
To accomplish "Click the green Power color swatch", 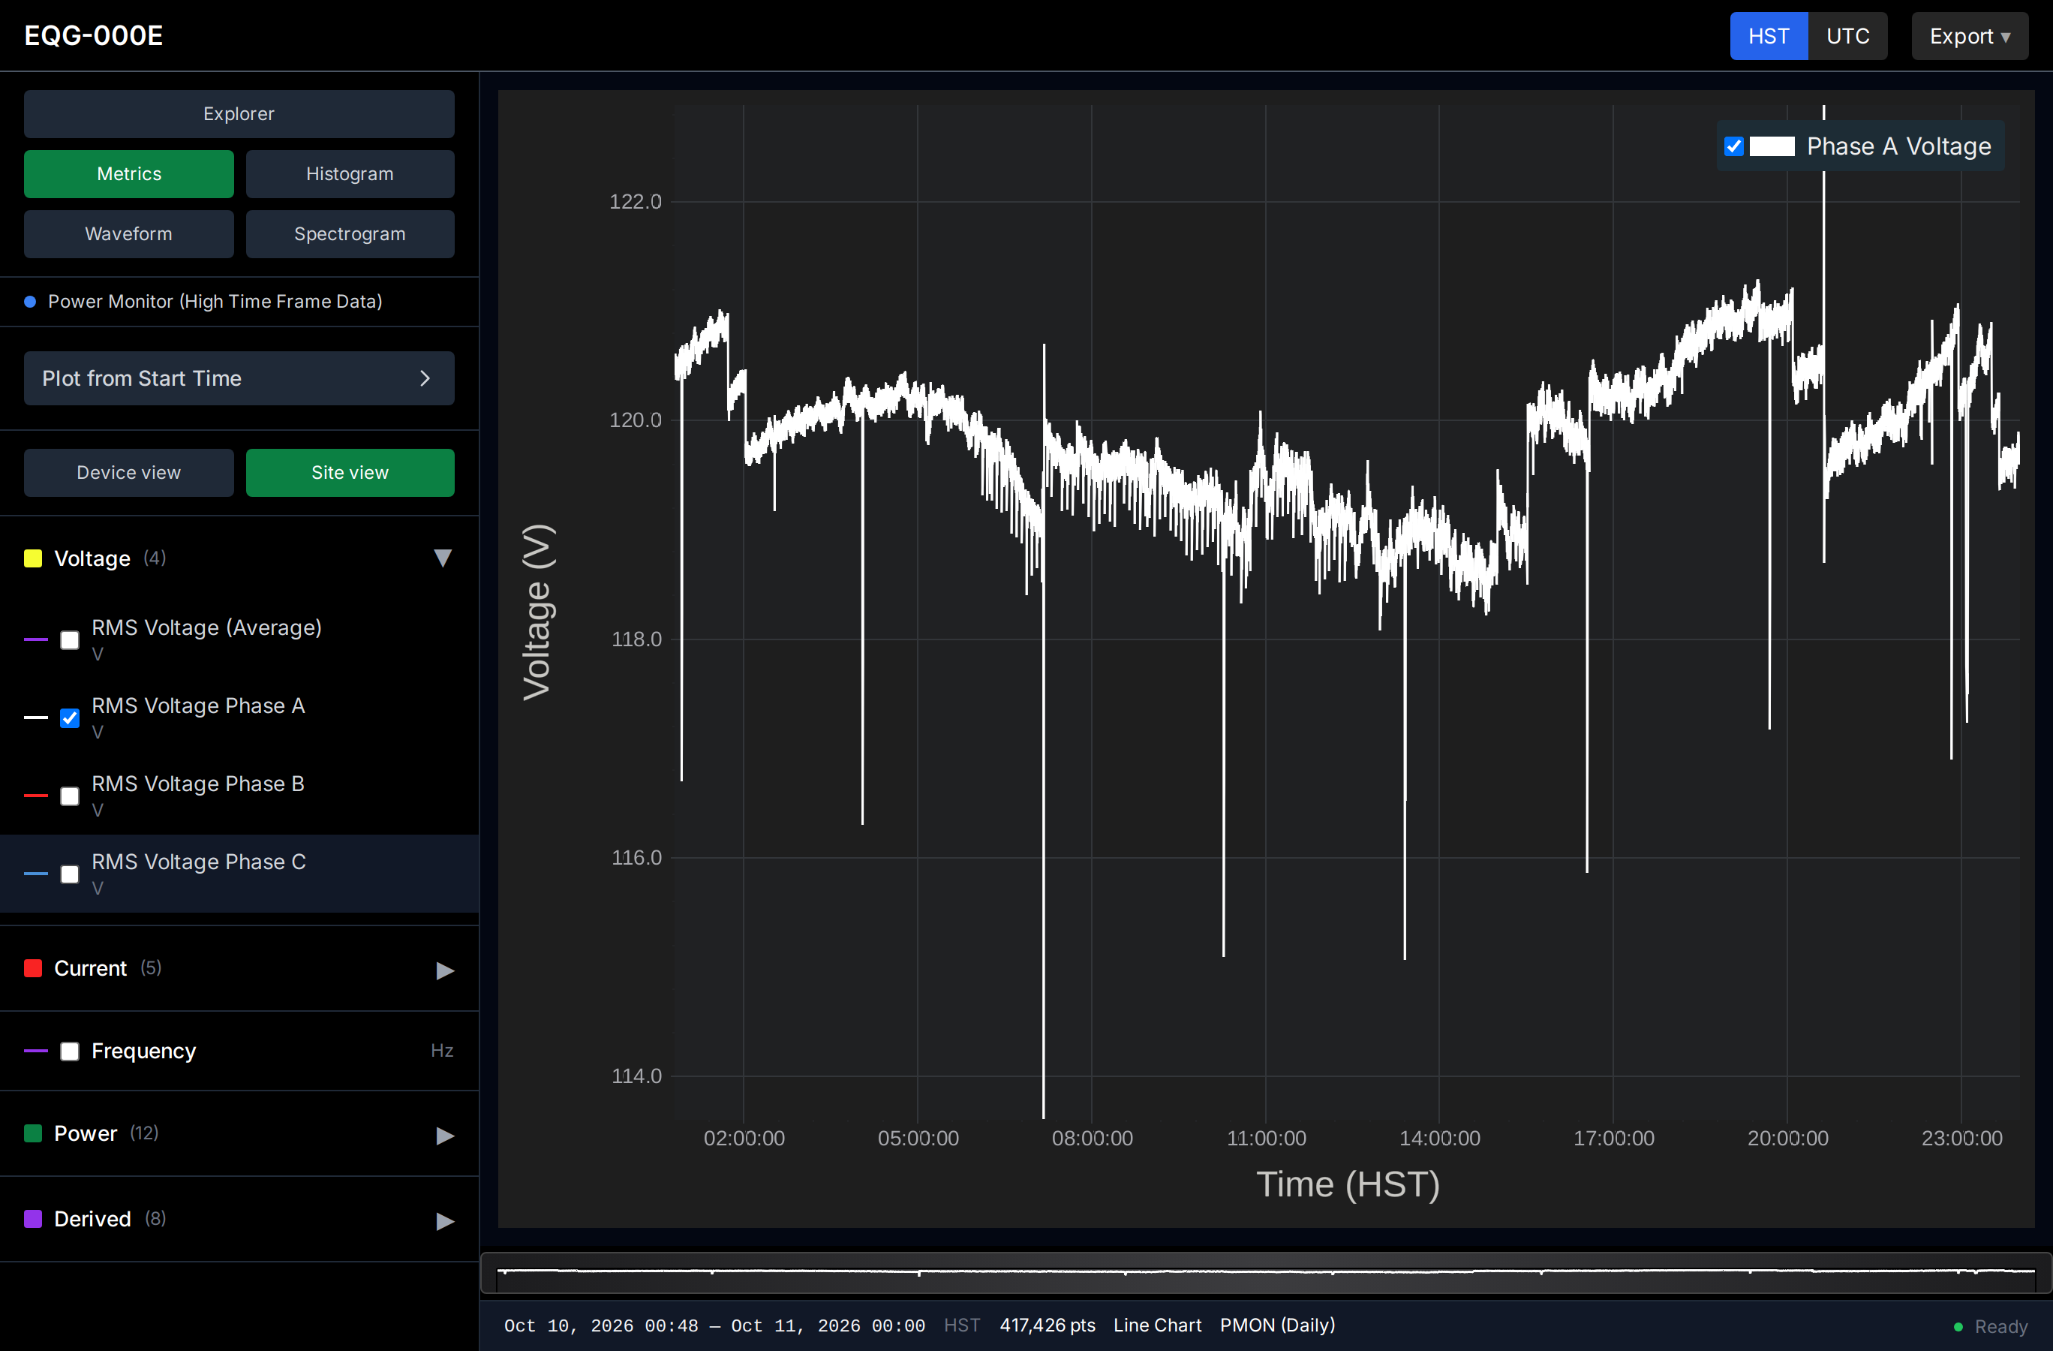I will 33,1133.
